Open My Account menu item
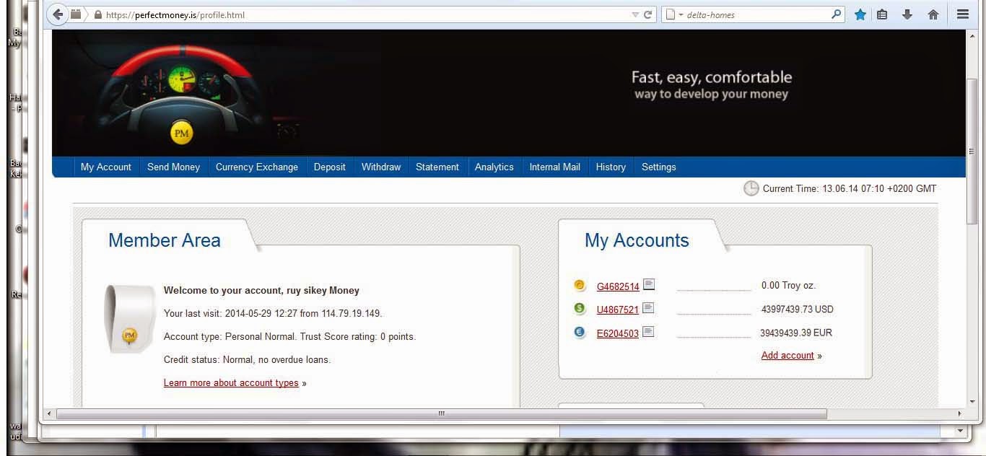Screen dimensions: 986x456 [106, 167]
